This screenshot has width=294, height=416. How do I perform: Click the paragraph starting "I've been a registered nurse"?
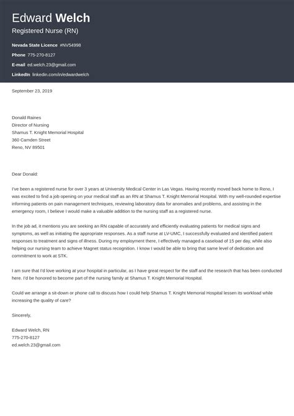[146, 200]
